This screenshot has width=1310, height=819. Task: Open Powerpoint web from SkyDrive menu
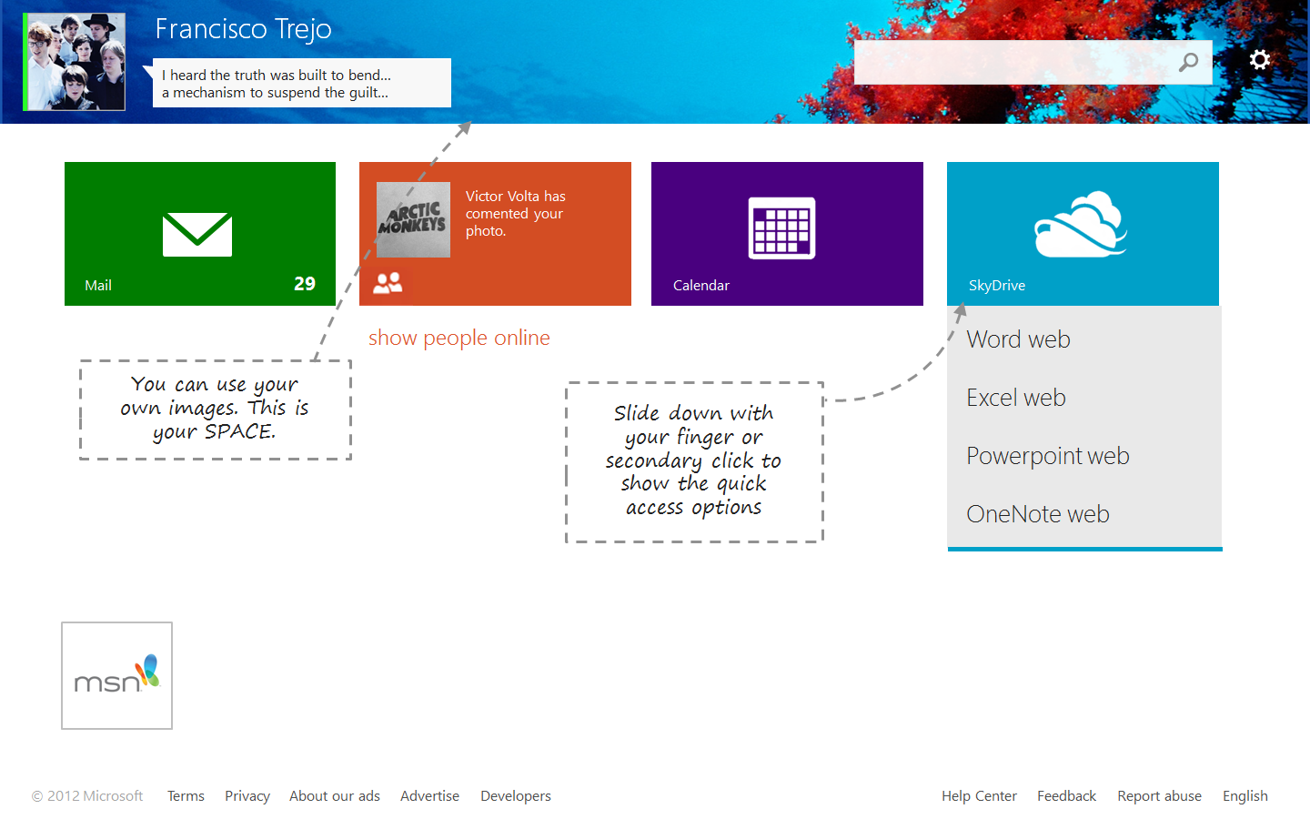[1048, 456]
